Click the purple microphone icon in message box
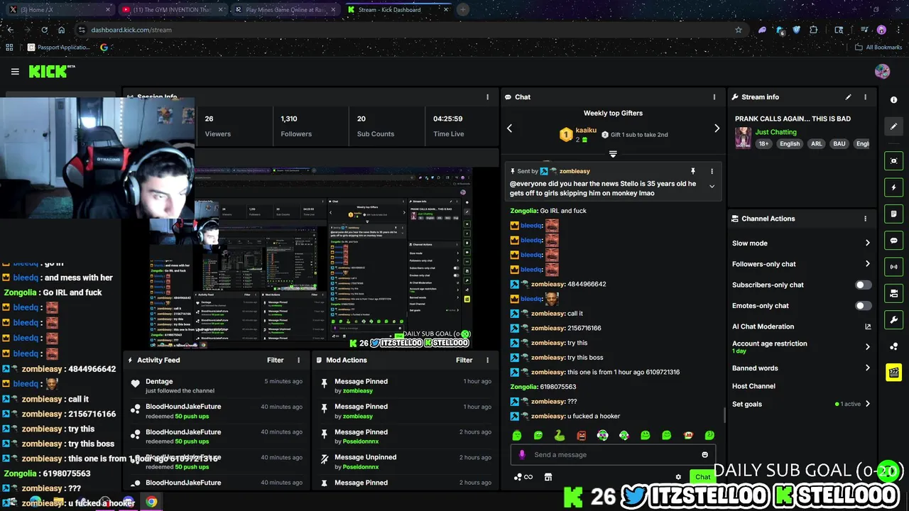Screen dimensions: 909x511 click(522, 455)
